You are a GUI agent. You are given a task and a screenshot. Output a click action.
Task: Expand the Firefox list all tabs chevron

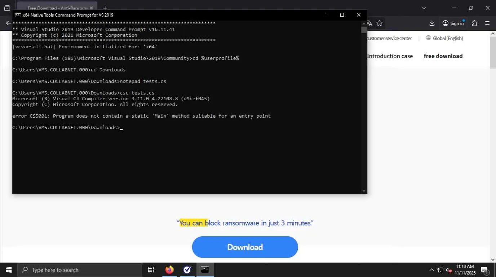coord(424,8)
